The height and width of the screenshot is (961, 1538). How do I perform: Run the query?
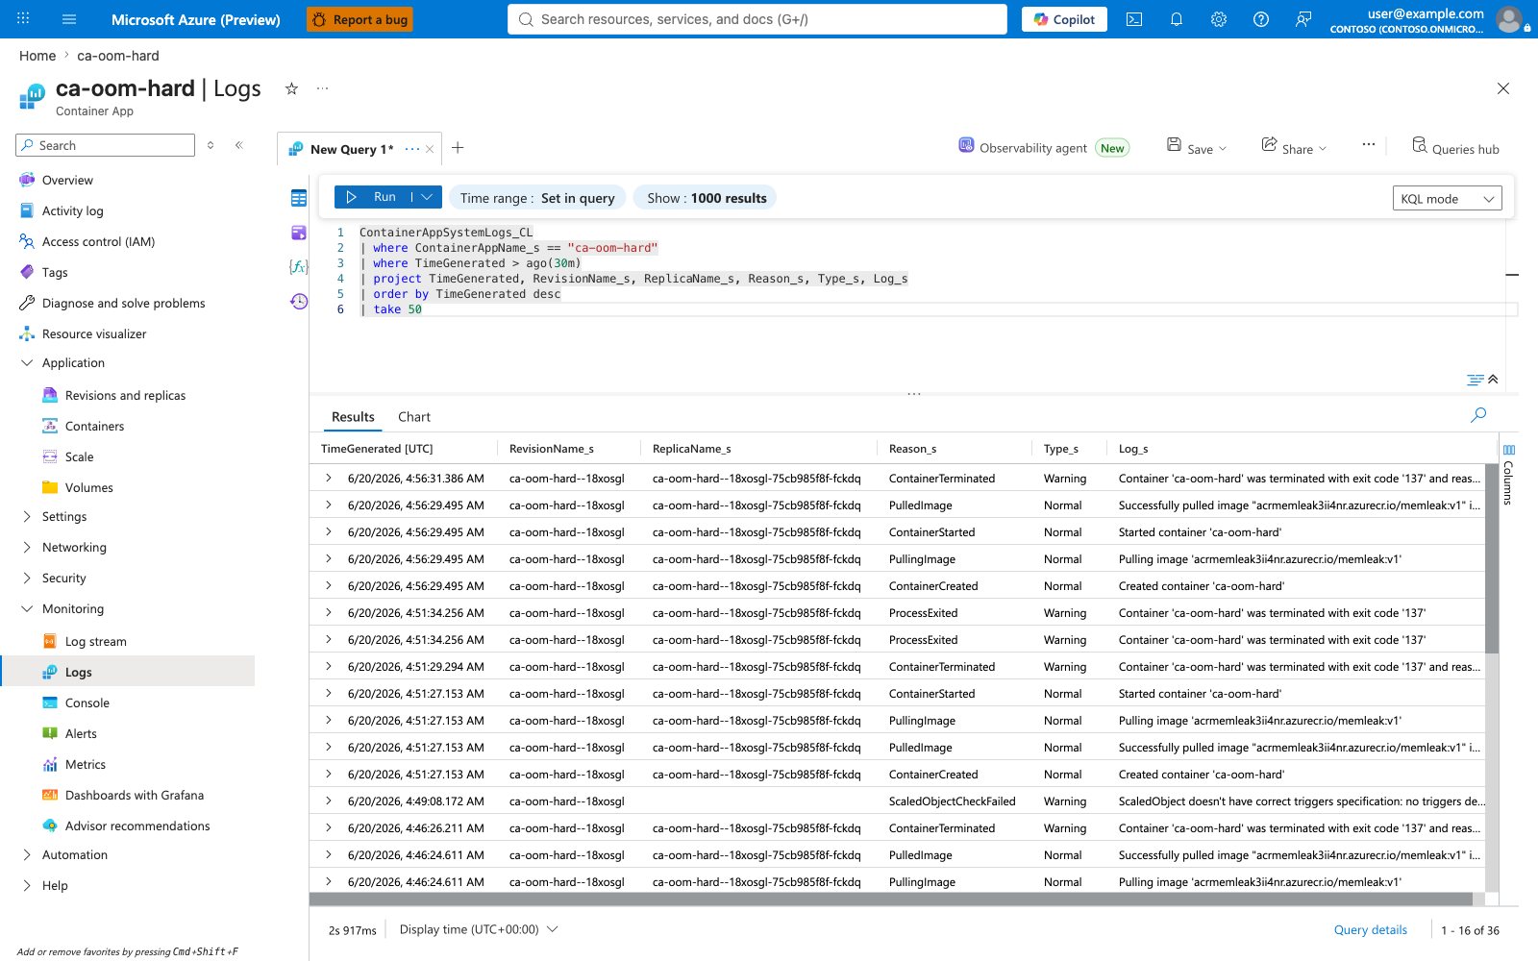(x=373, y=197)
